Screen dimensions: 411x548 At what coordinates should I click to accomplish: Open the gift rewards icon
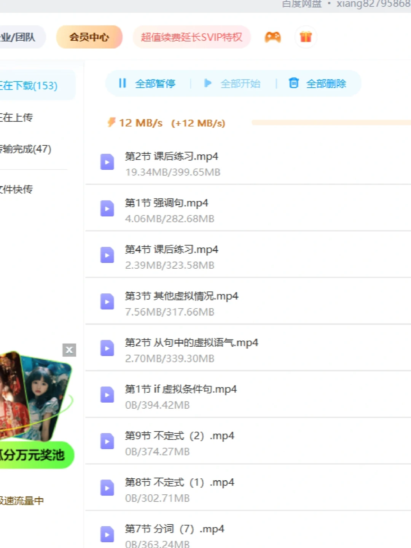pos(306,37)
